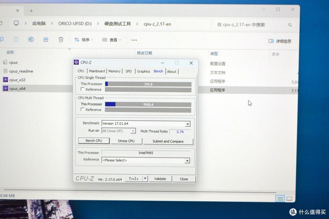Image resolution: width=329 pixels, height=219 pixels.
Task: Switch to large thumbnails view icon
Action: [x=290, y=198]
